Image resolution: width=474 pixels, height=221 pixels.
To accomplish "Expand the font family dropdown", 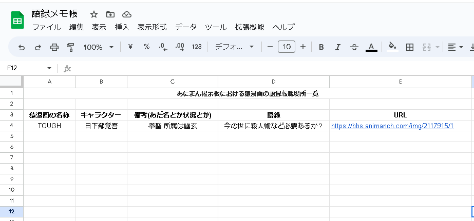I will [235, 47].
